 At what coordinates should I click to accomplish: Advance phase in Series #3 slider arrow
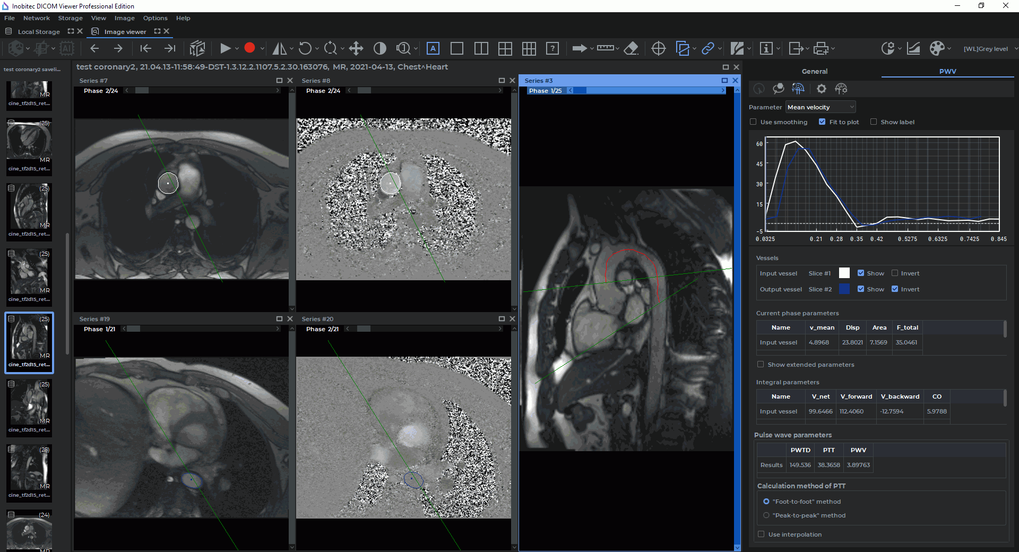[x=723, y=90]
